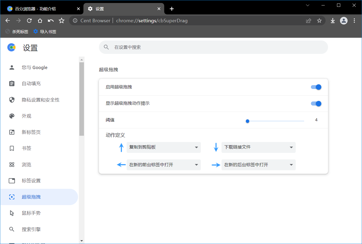This screenshot has height=244, width=362.
Task: Click the 在设置中搜索 search field
Action: coord(213,47)
